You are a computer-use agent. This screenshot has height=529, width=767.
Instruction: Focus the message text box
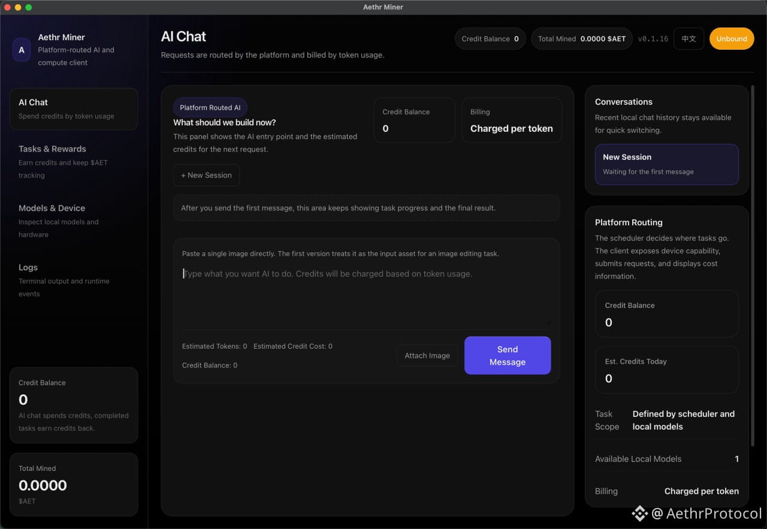coord(366,296)
